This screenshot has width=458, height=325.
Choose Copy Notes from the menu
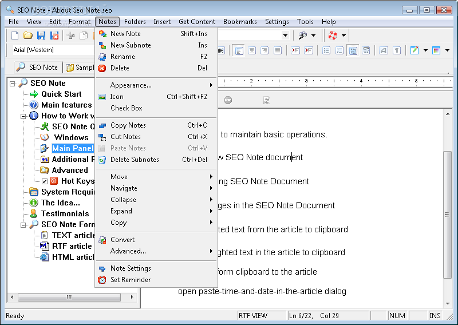(x=157, y=125)
